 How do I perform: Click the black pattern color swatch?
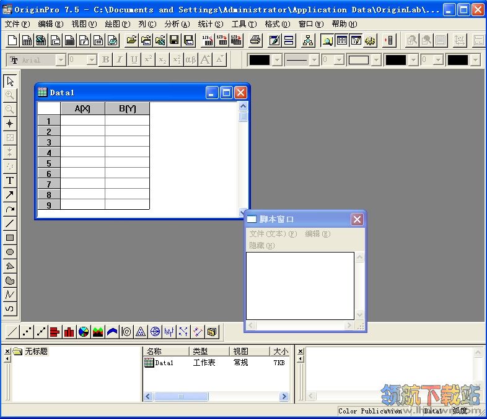click(x=396, y=60)
